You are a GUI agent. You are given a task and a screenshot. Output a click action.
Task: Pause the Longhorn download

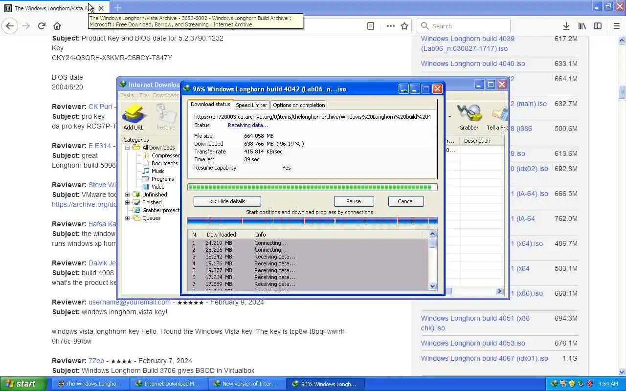[x=354, y=201]
